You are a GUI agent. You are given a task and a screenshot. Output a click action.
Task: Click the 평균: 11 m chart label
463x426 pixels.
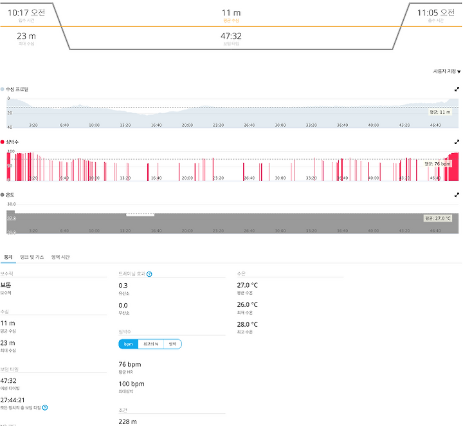(440, 112)
